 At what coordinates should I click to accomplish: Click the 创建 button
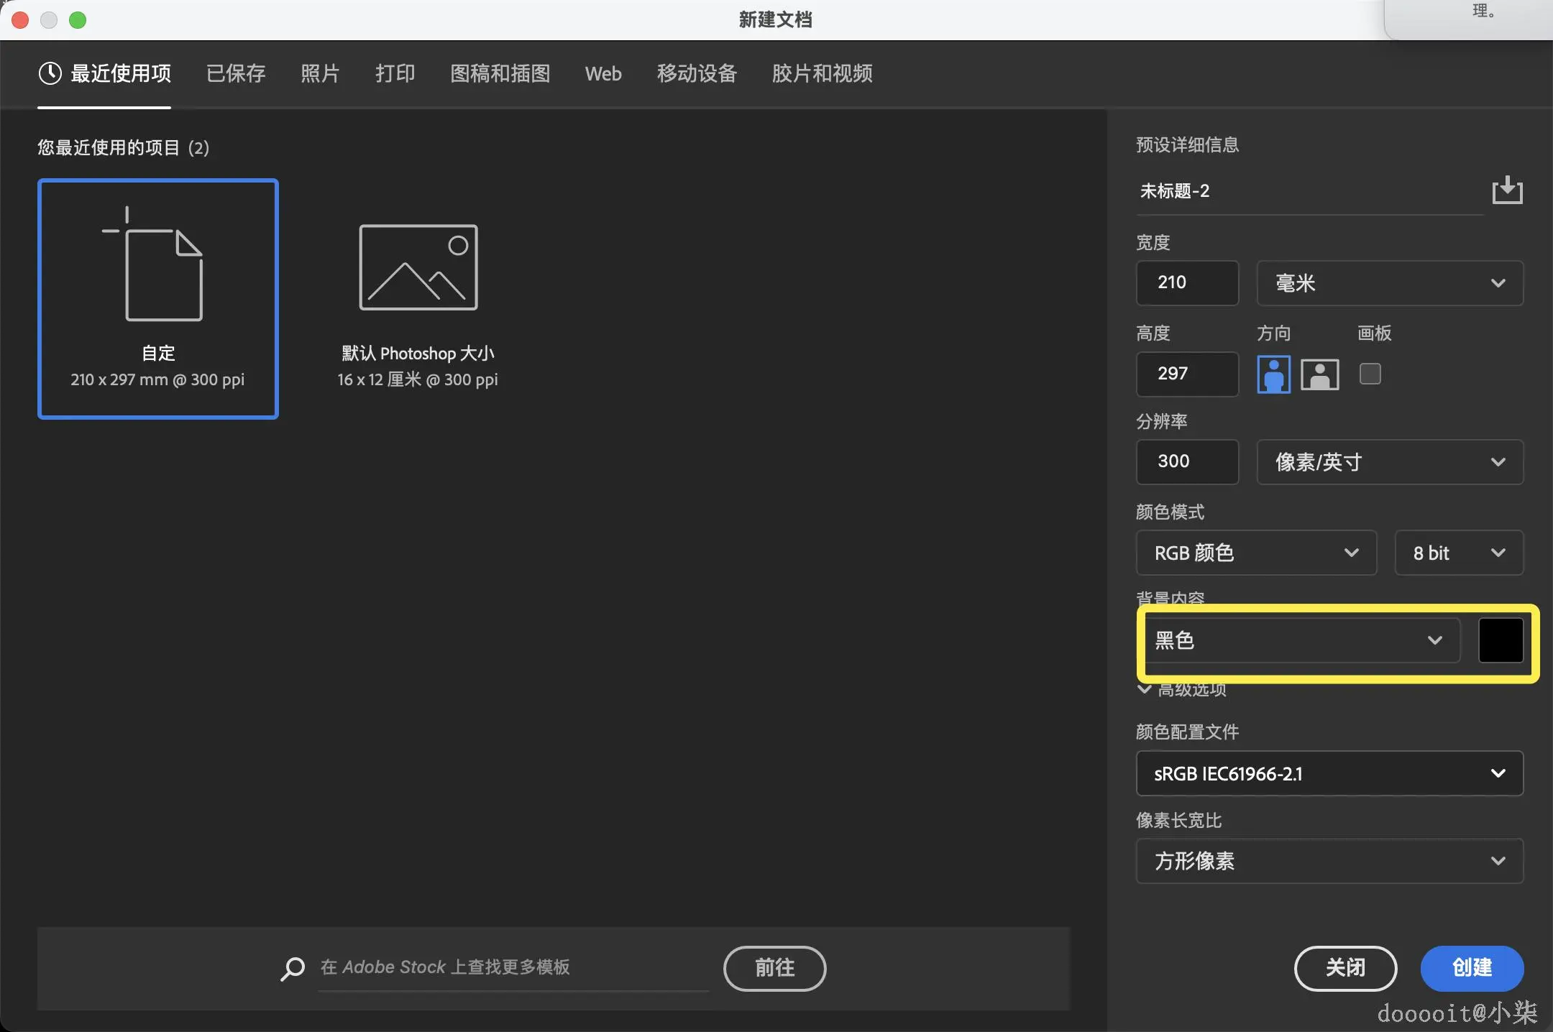point(1471,968)
